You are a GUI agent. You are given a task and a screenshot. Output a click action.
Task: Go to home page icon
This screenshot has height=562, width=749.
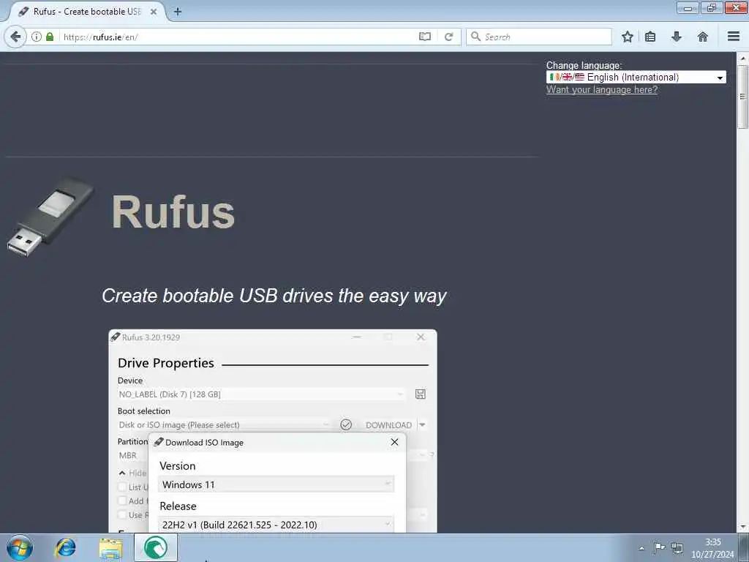(703, 37)
